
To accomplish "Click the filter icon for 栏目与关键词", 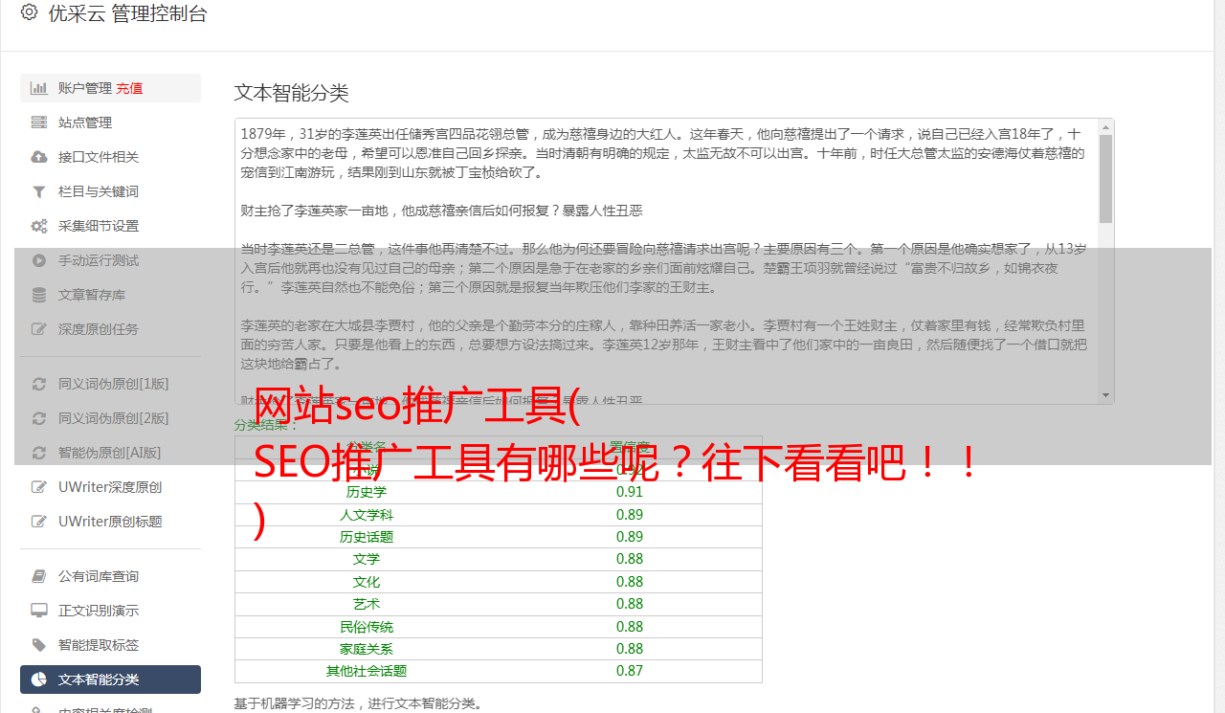I will click(x=39, y=191).
